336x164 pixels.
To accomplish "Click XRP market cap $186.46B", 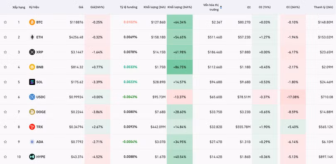I will click(215, 52).
